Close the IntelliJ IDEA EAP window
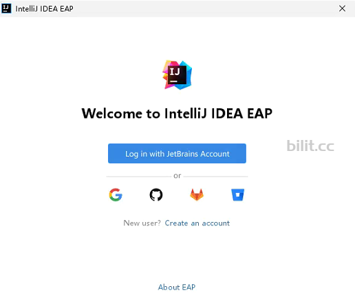The width and height of the screenshot is (355, 302). pyautogui.click(x=342, y=8)
